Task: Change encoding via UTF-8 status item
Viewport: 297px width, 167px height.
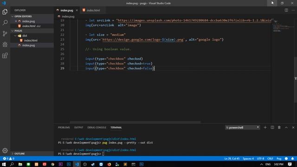Action: click(x=260, y=159)
